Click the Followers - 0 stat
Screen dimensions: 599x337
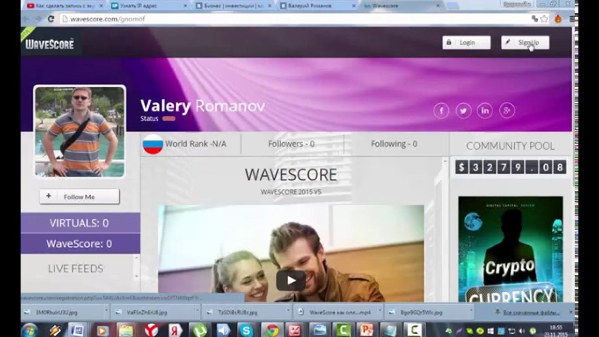coord(291,144)
